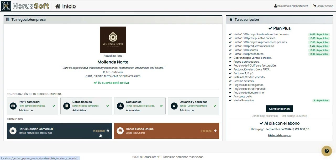Open the help question mark button

pyautogui.click(x=327, y=151)
